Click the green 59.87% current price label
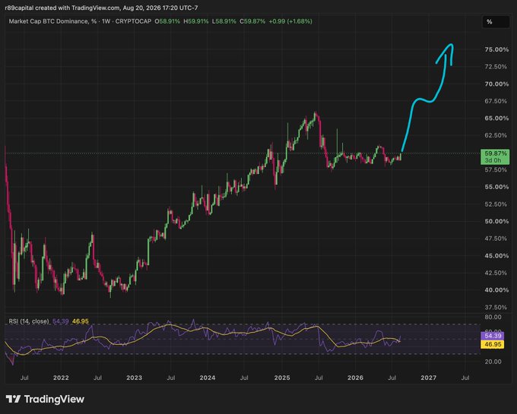The height and width of the screenshot is (414, 517). (495, 156)
